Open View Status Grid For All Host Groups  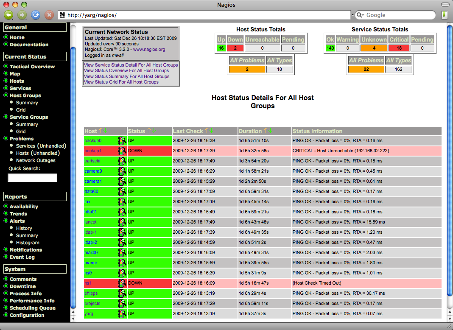click(x=121, y=82)
